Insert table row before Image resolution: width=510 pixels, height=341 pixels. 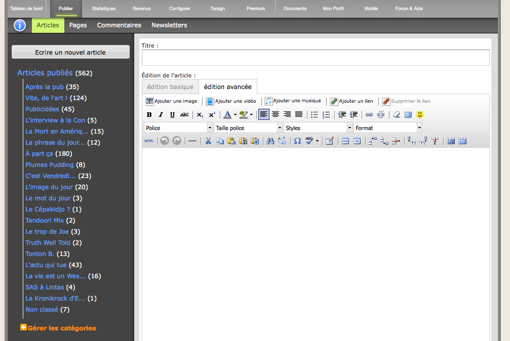(x=372, y=141)
